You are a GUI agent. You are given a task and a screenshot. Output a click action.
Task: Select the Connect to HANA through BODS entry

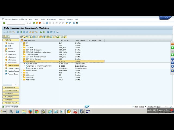click(x=40, y=66)
